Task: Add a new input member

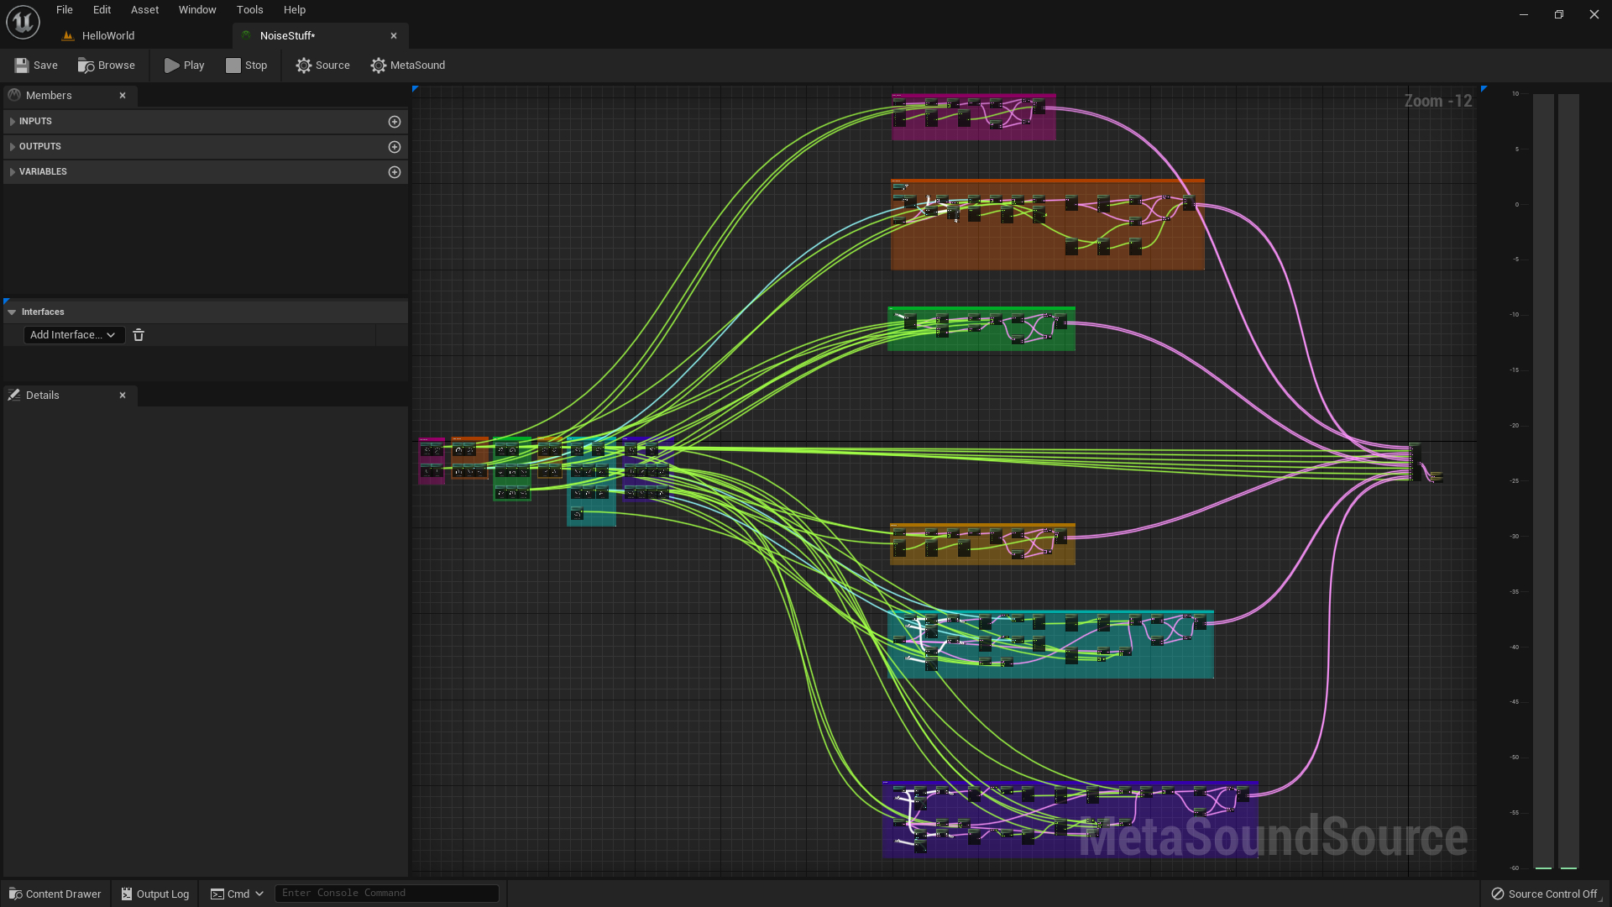Action: tap(395, 122)
